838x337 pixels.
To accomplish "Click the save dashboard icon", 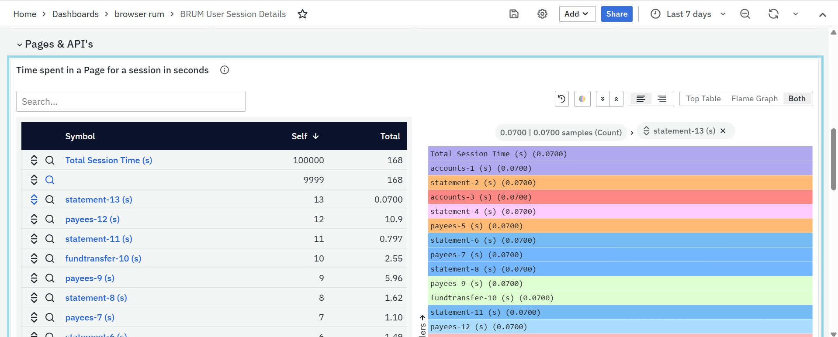I will pyautogui.click(x=514, y=14).
